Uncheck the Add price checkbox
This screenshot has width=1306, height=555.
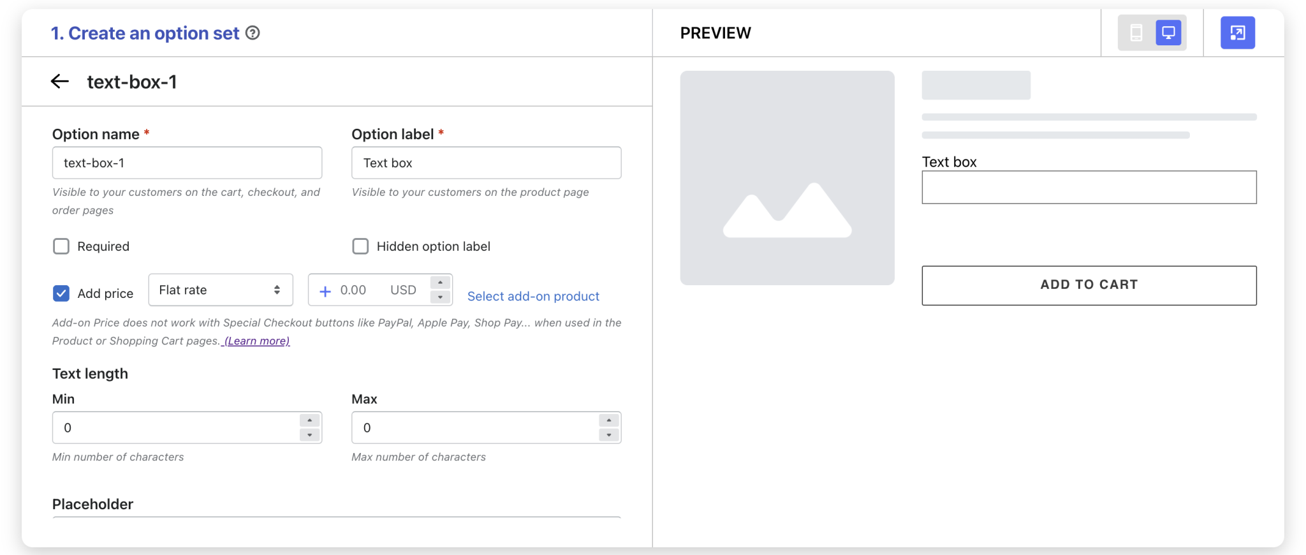coord(61,293)
